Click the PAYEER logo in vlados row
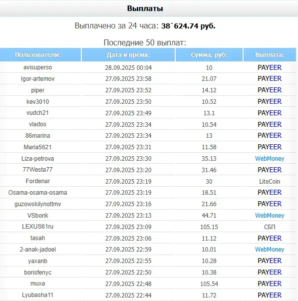298x301 pixels. (270, 124)
